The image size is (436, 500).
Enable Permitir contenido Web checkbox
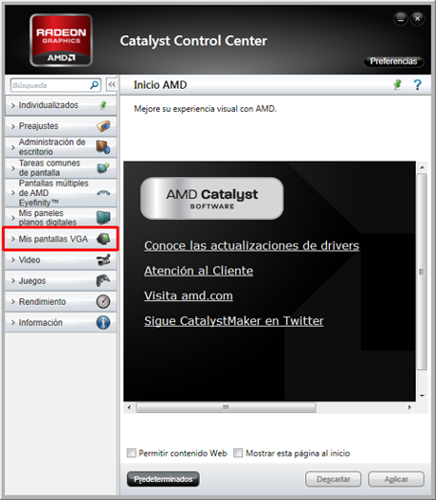pos(131,453)
